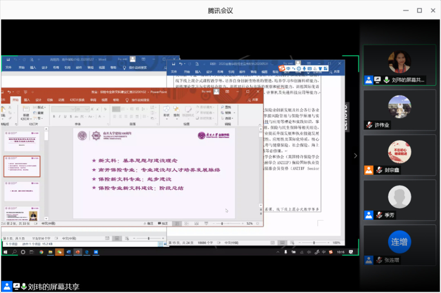Open PowerPoint Notes (备注) in status bar
The height and width of the screenshot is (293, 441).
coord(148,223)
